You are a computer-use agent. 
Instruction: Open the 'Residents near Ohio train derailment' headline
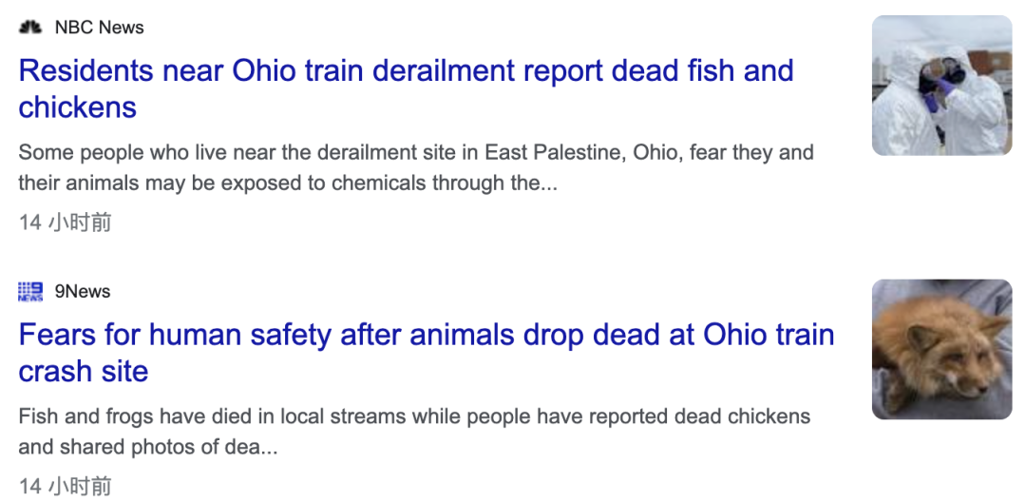tap(406, 88)
